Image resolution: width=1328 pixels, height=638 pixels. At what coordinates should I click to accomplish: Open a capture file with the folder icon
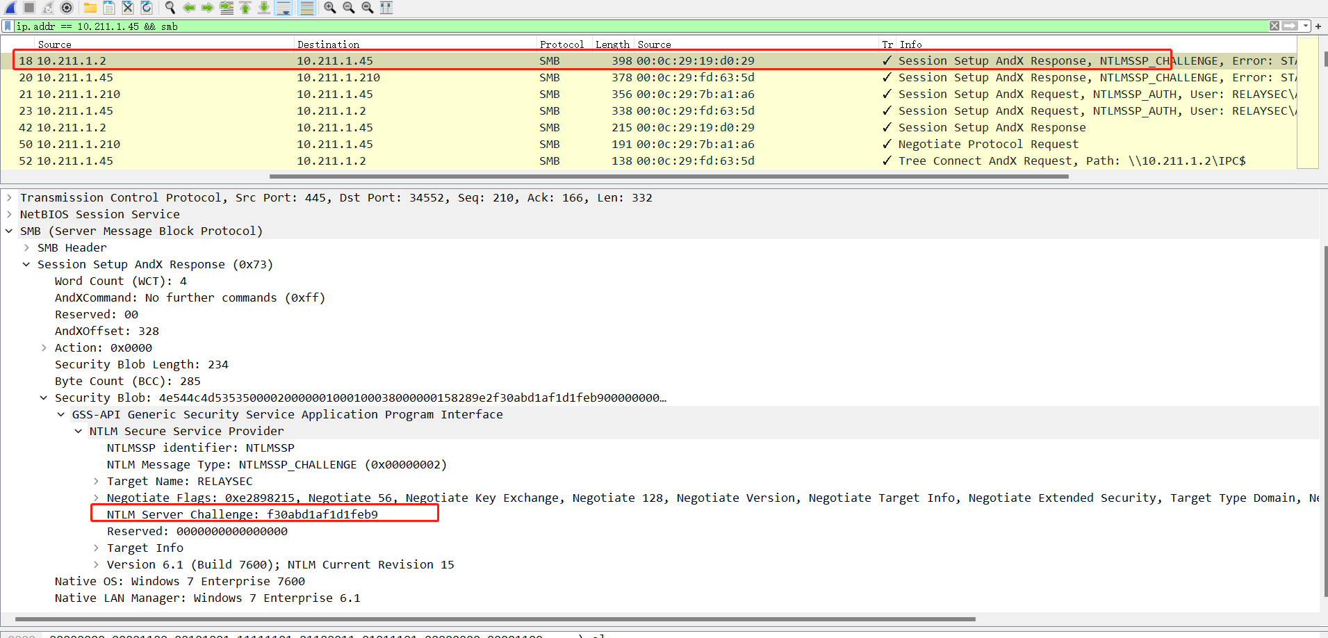coord(90,8)
